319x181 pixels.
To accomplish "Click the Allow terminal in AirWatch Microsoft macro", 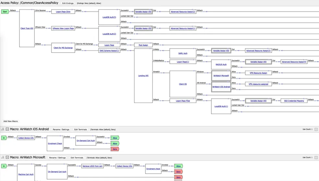I will point(178,166).
